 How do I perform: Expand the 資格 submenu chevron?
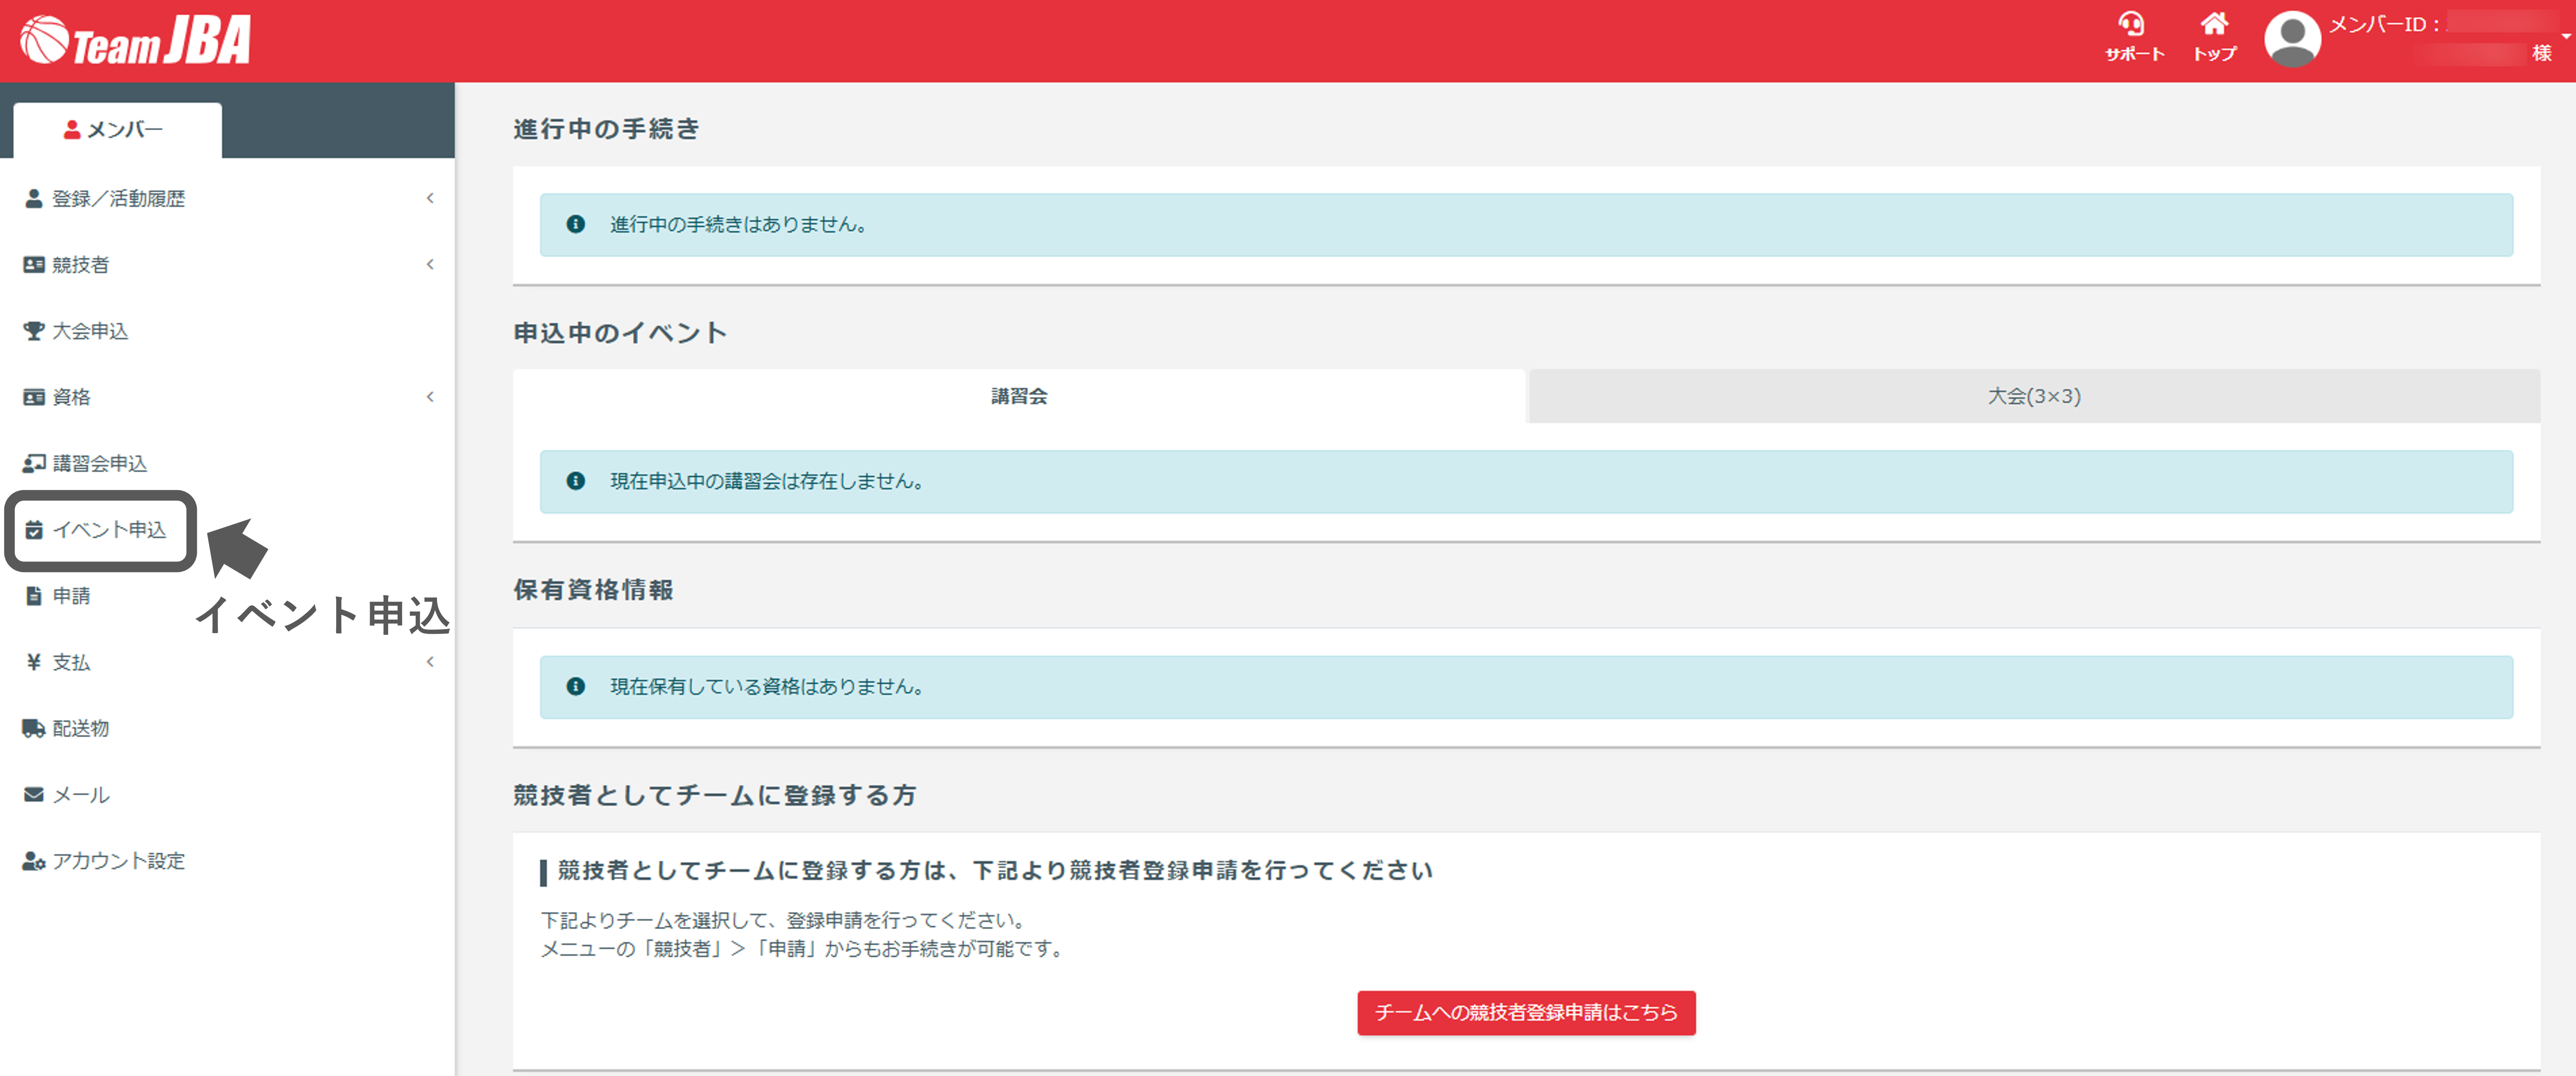point(430,397)
